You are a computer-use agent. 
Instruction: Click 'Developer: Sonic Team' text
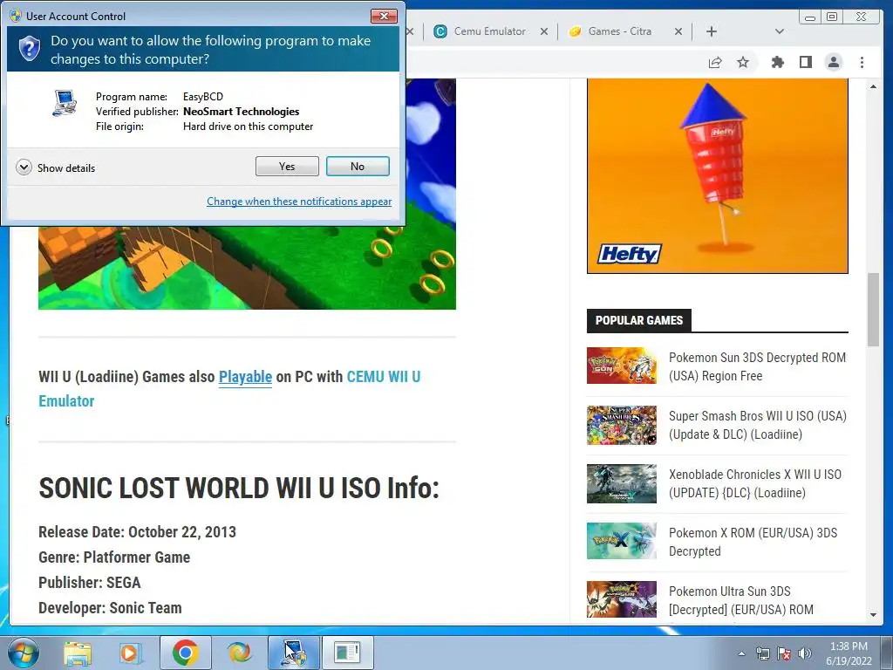(110, 607)
